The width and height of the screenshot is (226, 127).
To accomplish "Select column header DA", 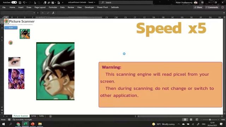I will click(154, 17).
